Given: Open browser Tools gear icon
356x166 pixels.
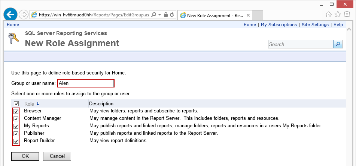Looking at the screenshot, I should coord(347,15).
